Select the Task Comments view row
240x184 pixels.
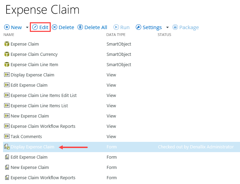pos(26,136)
